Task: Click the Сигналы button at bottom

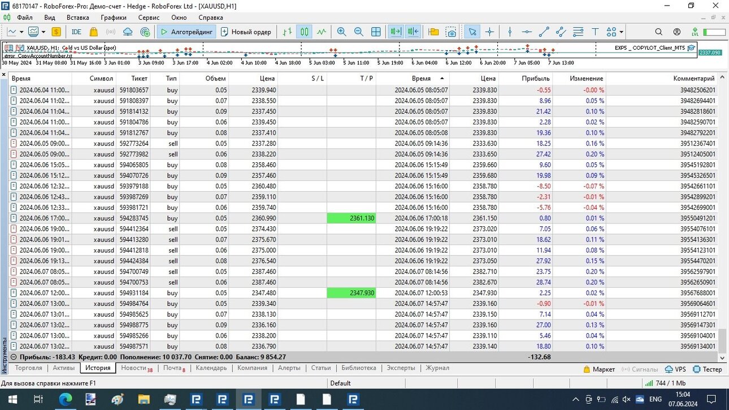Action: click(640, 369)
